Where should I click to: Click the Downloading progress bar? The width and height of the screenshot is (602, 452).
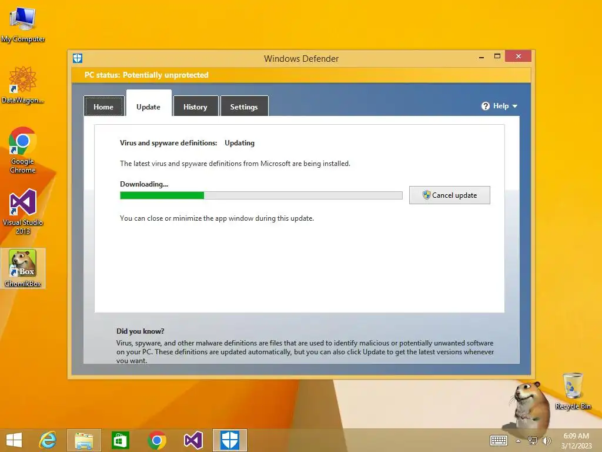[x=261, y=195]
